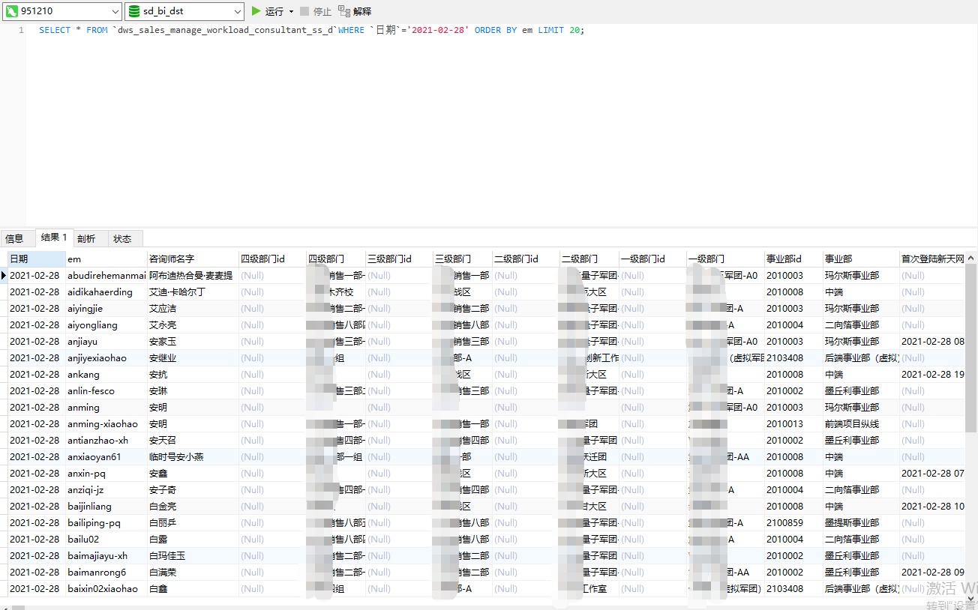978x610 pixels.
Task: Select the cell baimajiayu-xh
Action: (x=106, y=556)
